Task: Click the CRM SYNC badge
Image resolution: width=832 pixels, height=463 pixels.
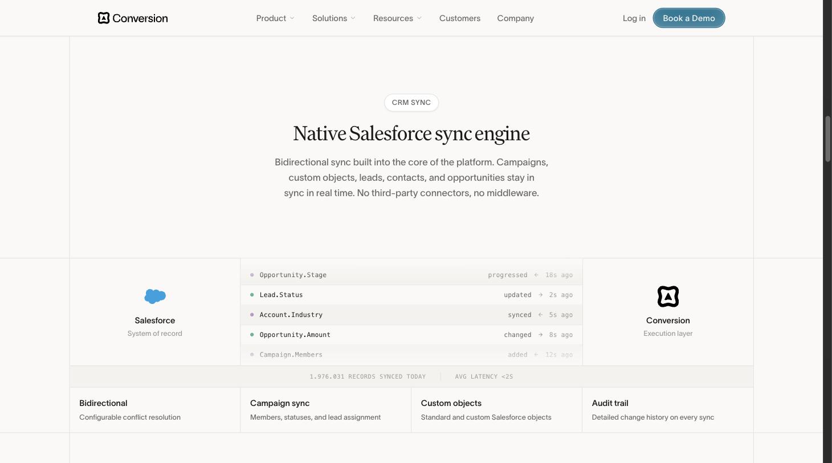Action: tap(411, 103)
